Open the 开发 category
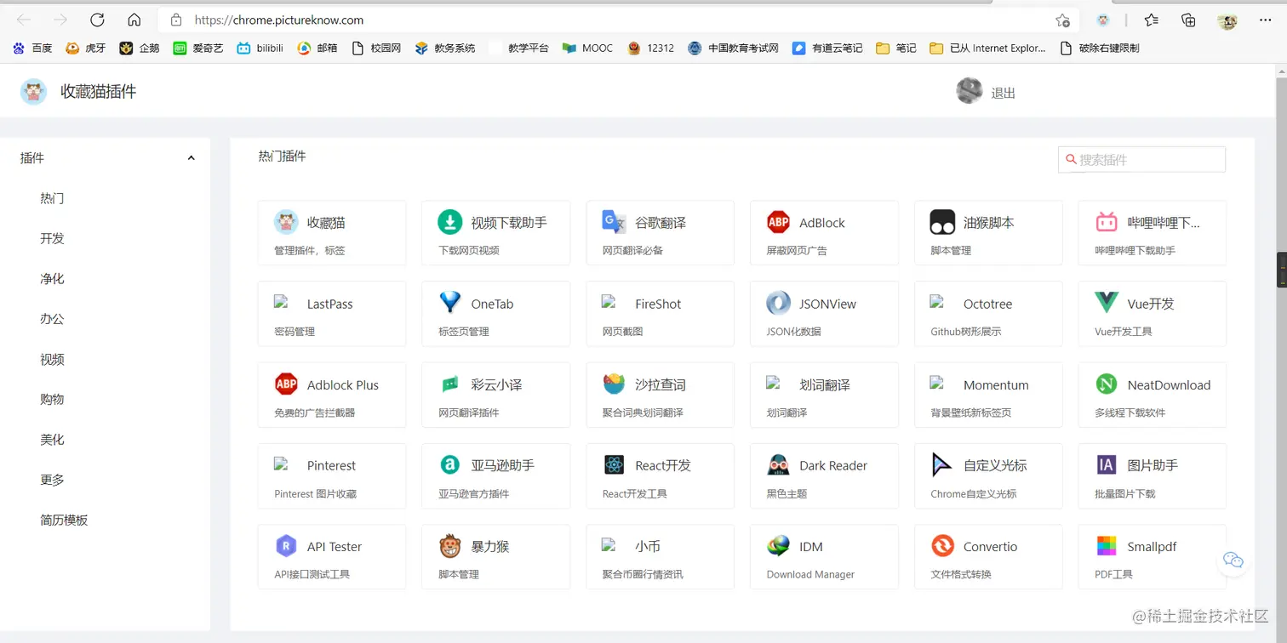This screenshot has height=643, width=1287. [52, 238]
